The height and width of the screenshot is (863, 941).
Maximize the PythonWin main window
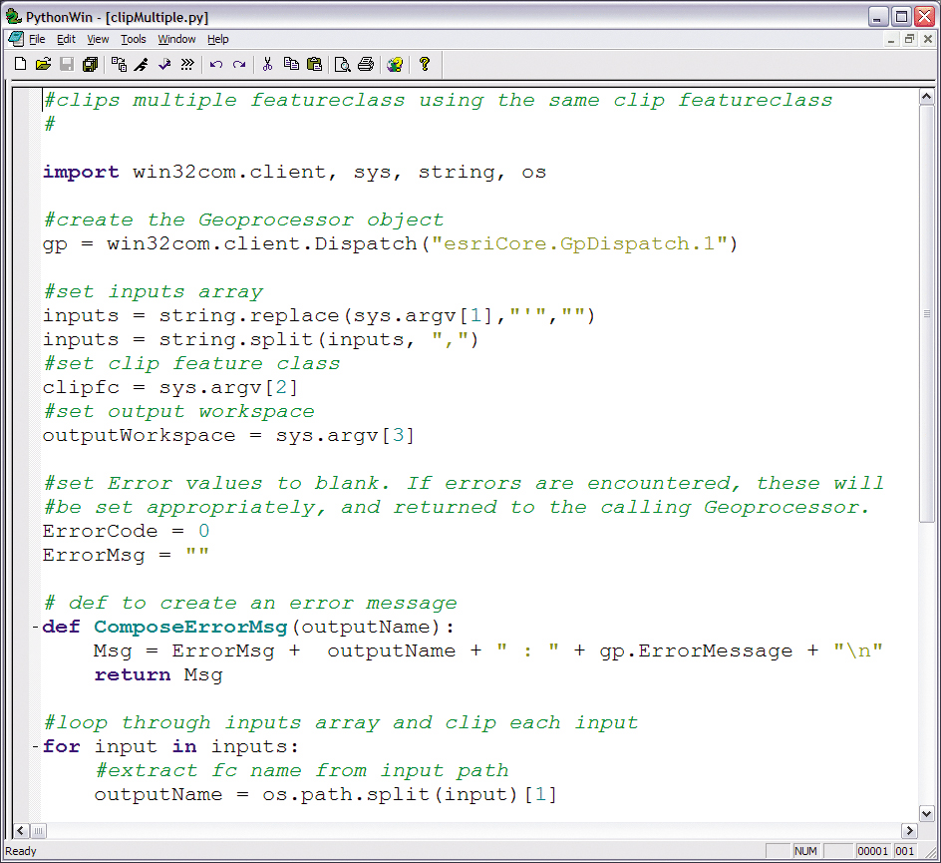pyautogui.click(x=901, y=16)
